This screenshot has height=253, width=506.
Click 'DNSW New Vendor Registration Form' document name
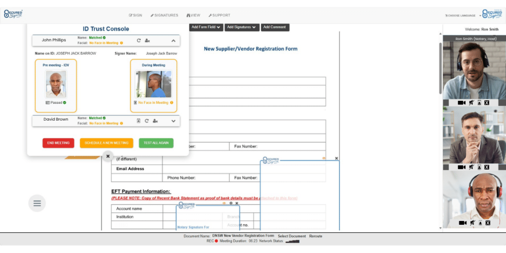243,236
